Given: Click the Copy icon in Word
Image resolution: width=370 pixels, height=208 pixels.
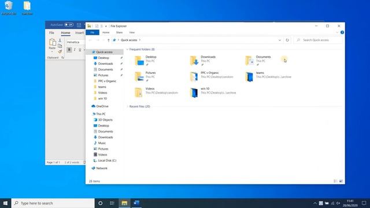Looking at the screenshot, I should click(x=60, y=46).
